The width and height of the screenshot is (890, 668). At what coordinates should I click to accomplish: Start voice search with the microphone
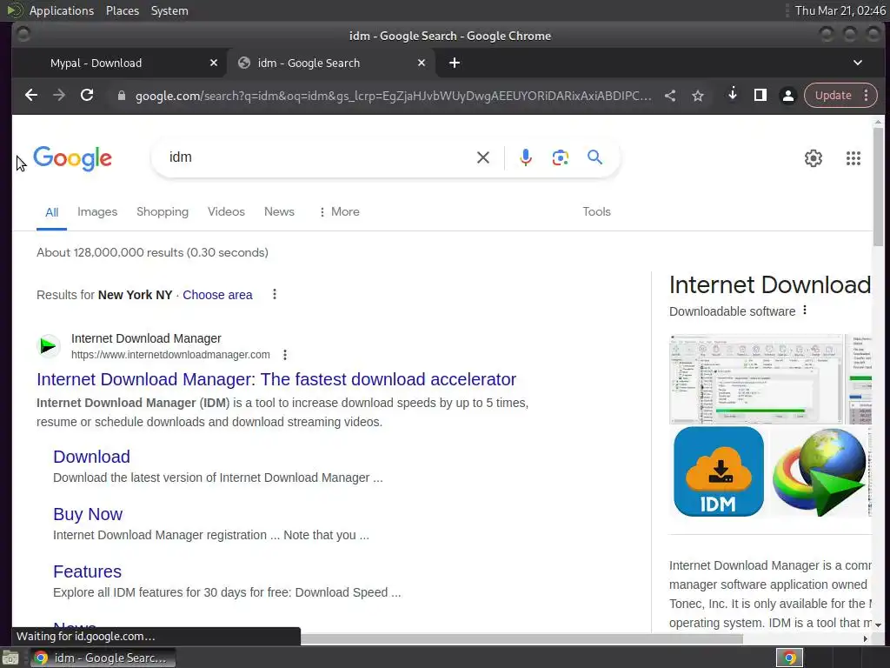526,157
